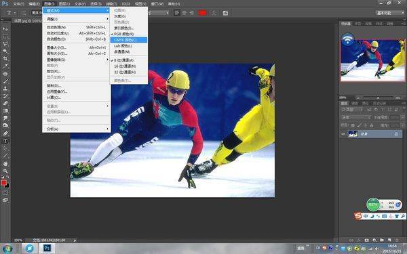Select the Dodge tool in toolbox
Image resolution: width=407 pixels, height=254 pixels.
point(5,125)
